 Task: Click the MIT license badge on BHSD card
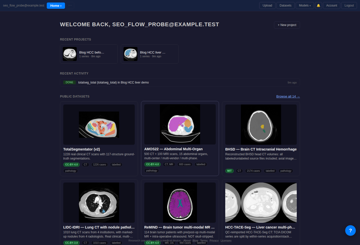[x=229, y=171]
